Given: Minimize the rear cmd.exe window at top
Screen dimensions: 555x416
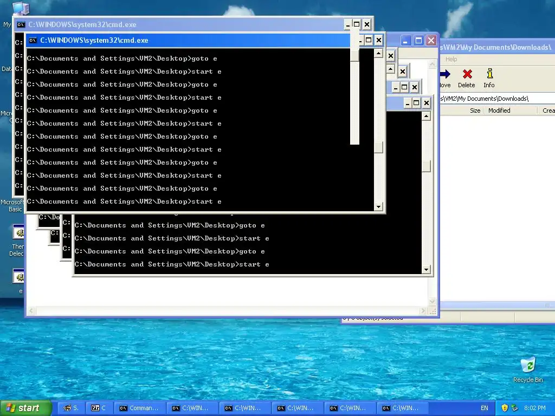Looking at the screenshot, I should pyautogui.click(x=347, y=24).
